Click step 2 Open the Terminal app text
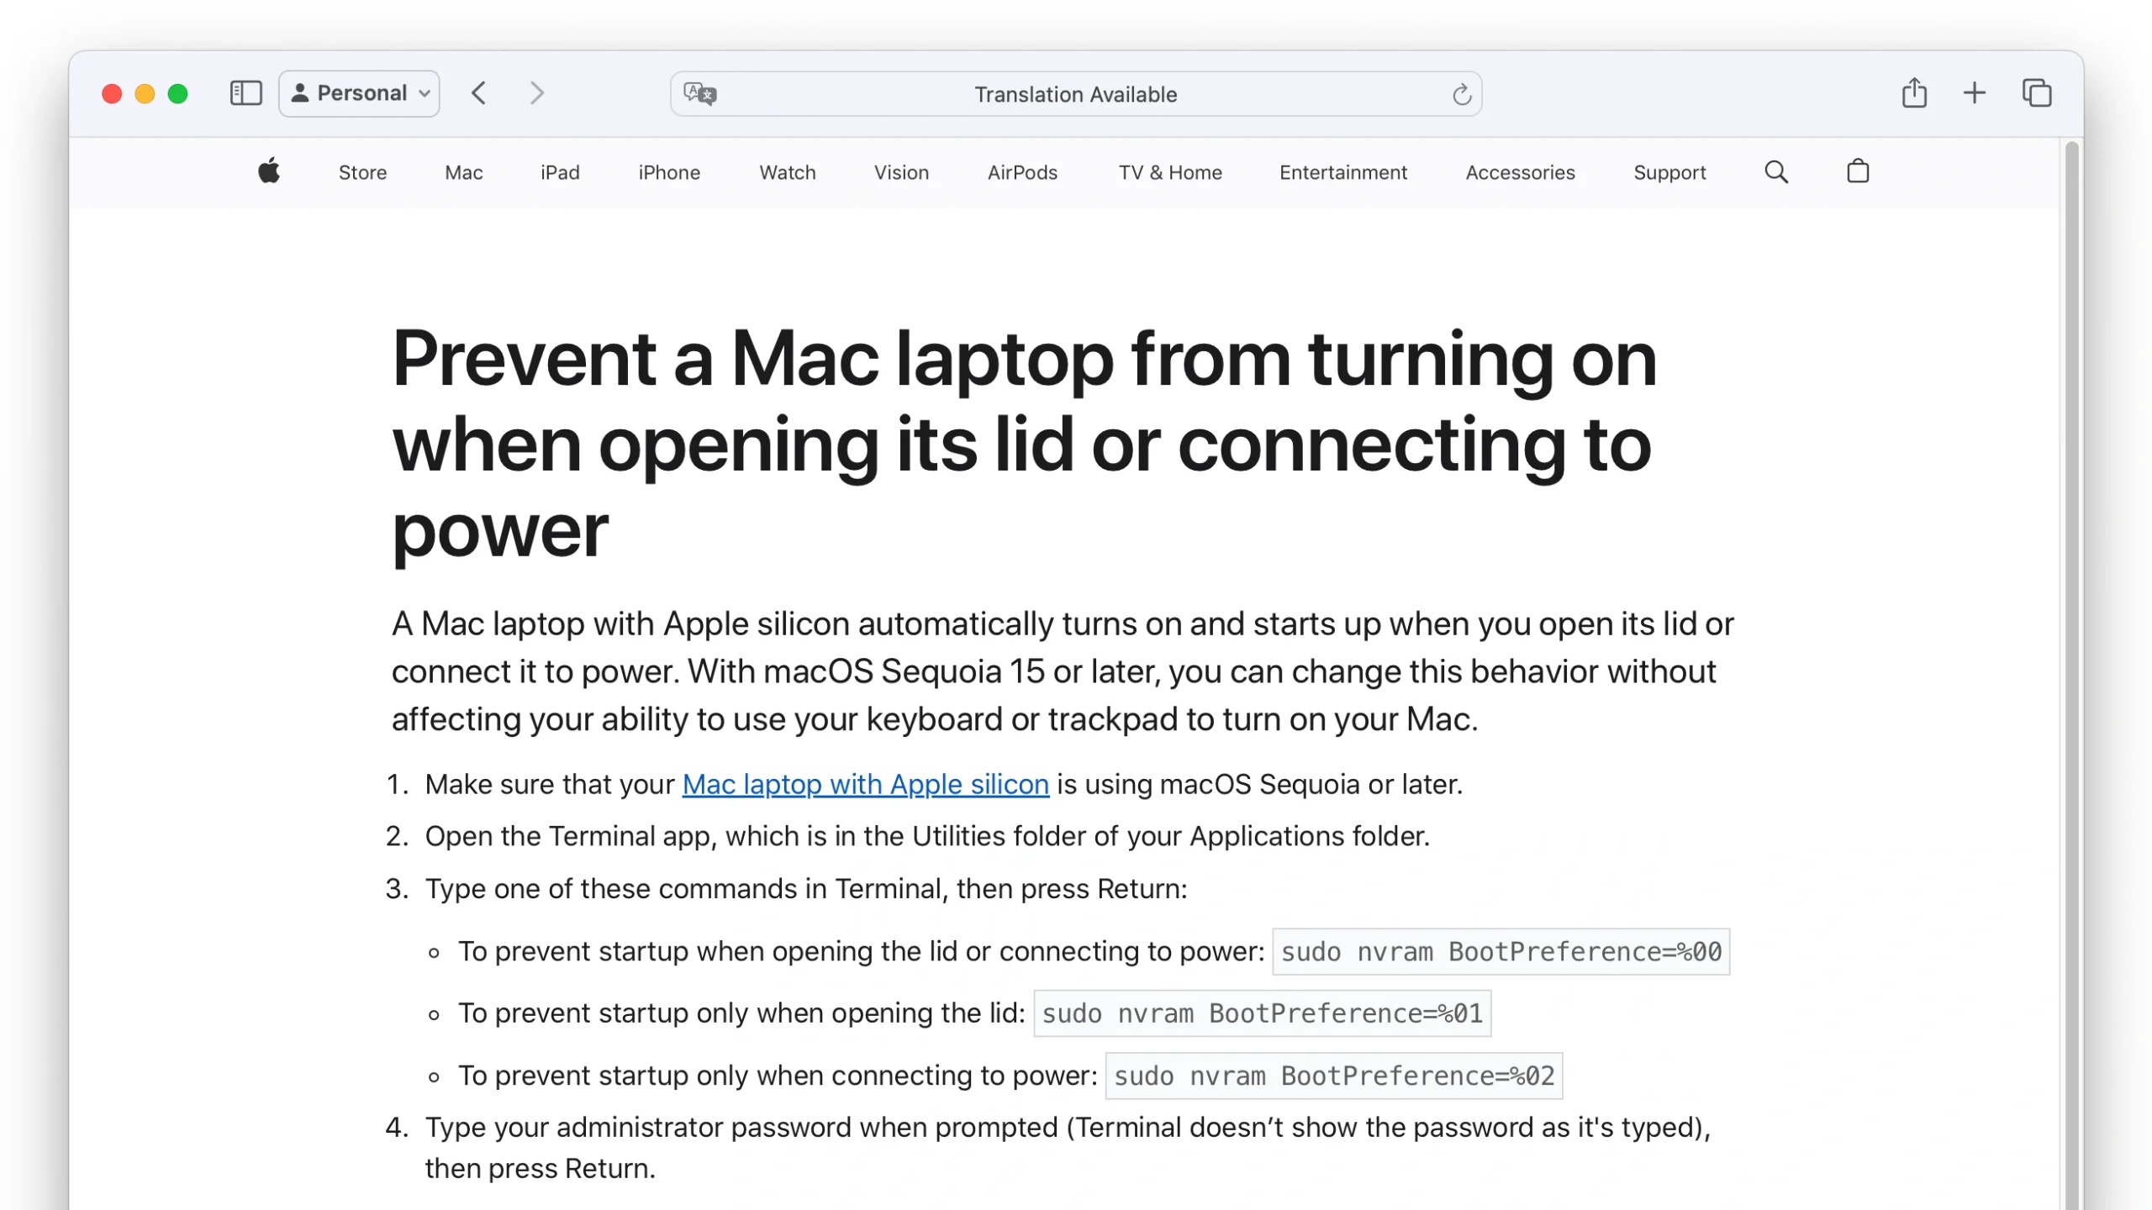This screenshot has width=2152, height=1210. 927,836
